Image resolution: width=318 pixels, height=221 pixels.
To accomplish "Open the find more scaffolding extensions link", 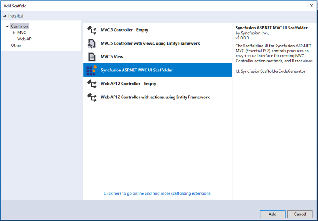I will click(158, 193).
